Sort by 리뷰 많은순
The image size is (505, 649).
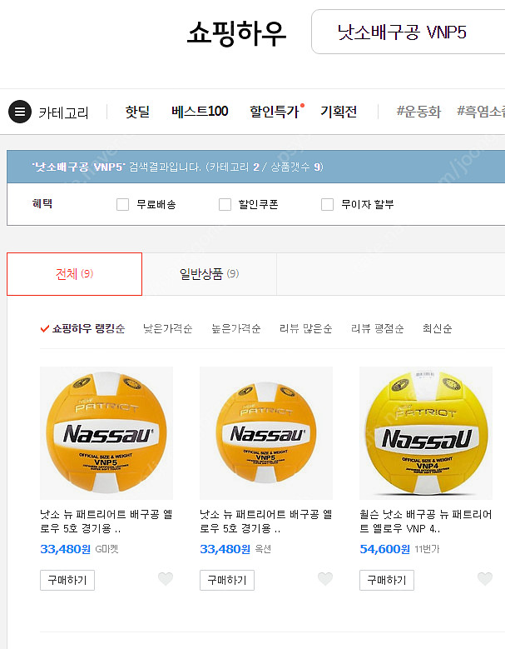tap(306, 328)
